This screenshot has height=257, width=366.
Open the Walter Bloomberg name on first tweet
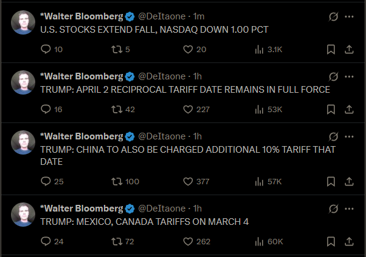click(81, 16)
